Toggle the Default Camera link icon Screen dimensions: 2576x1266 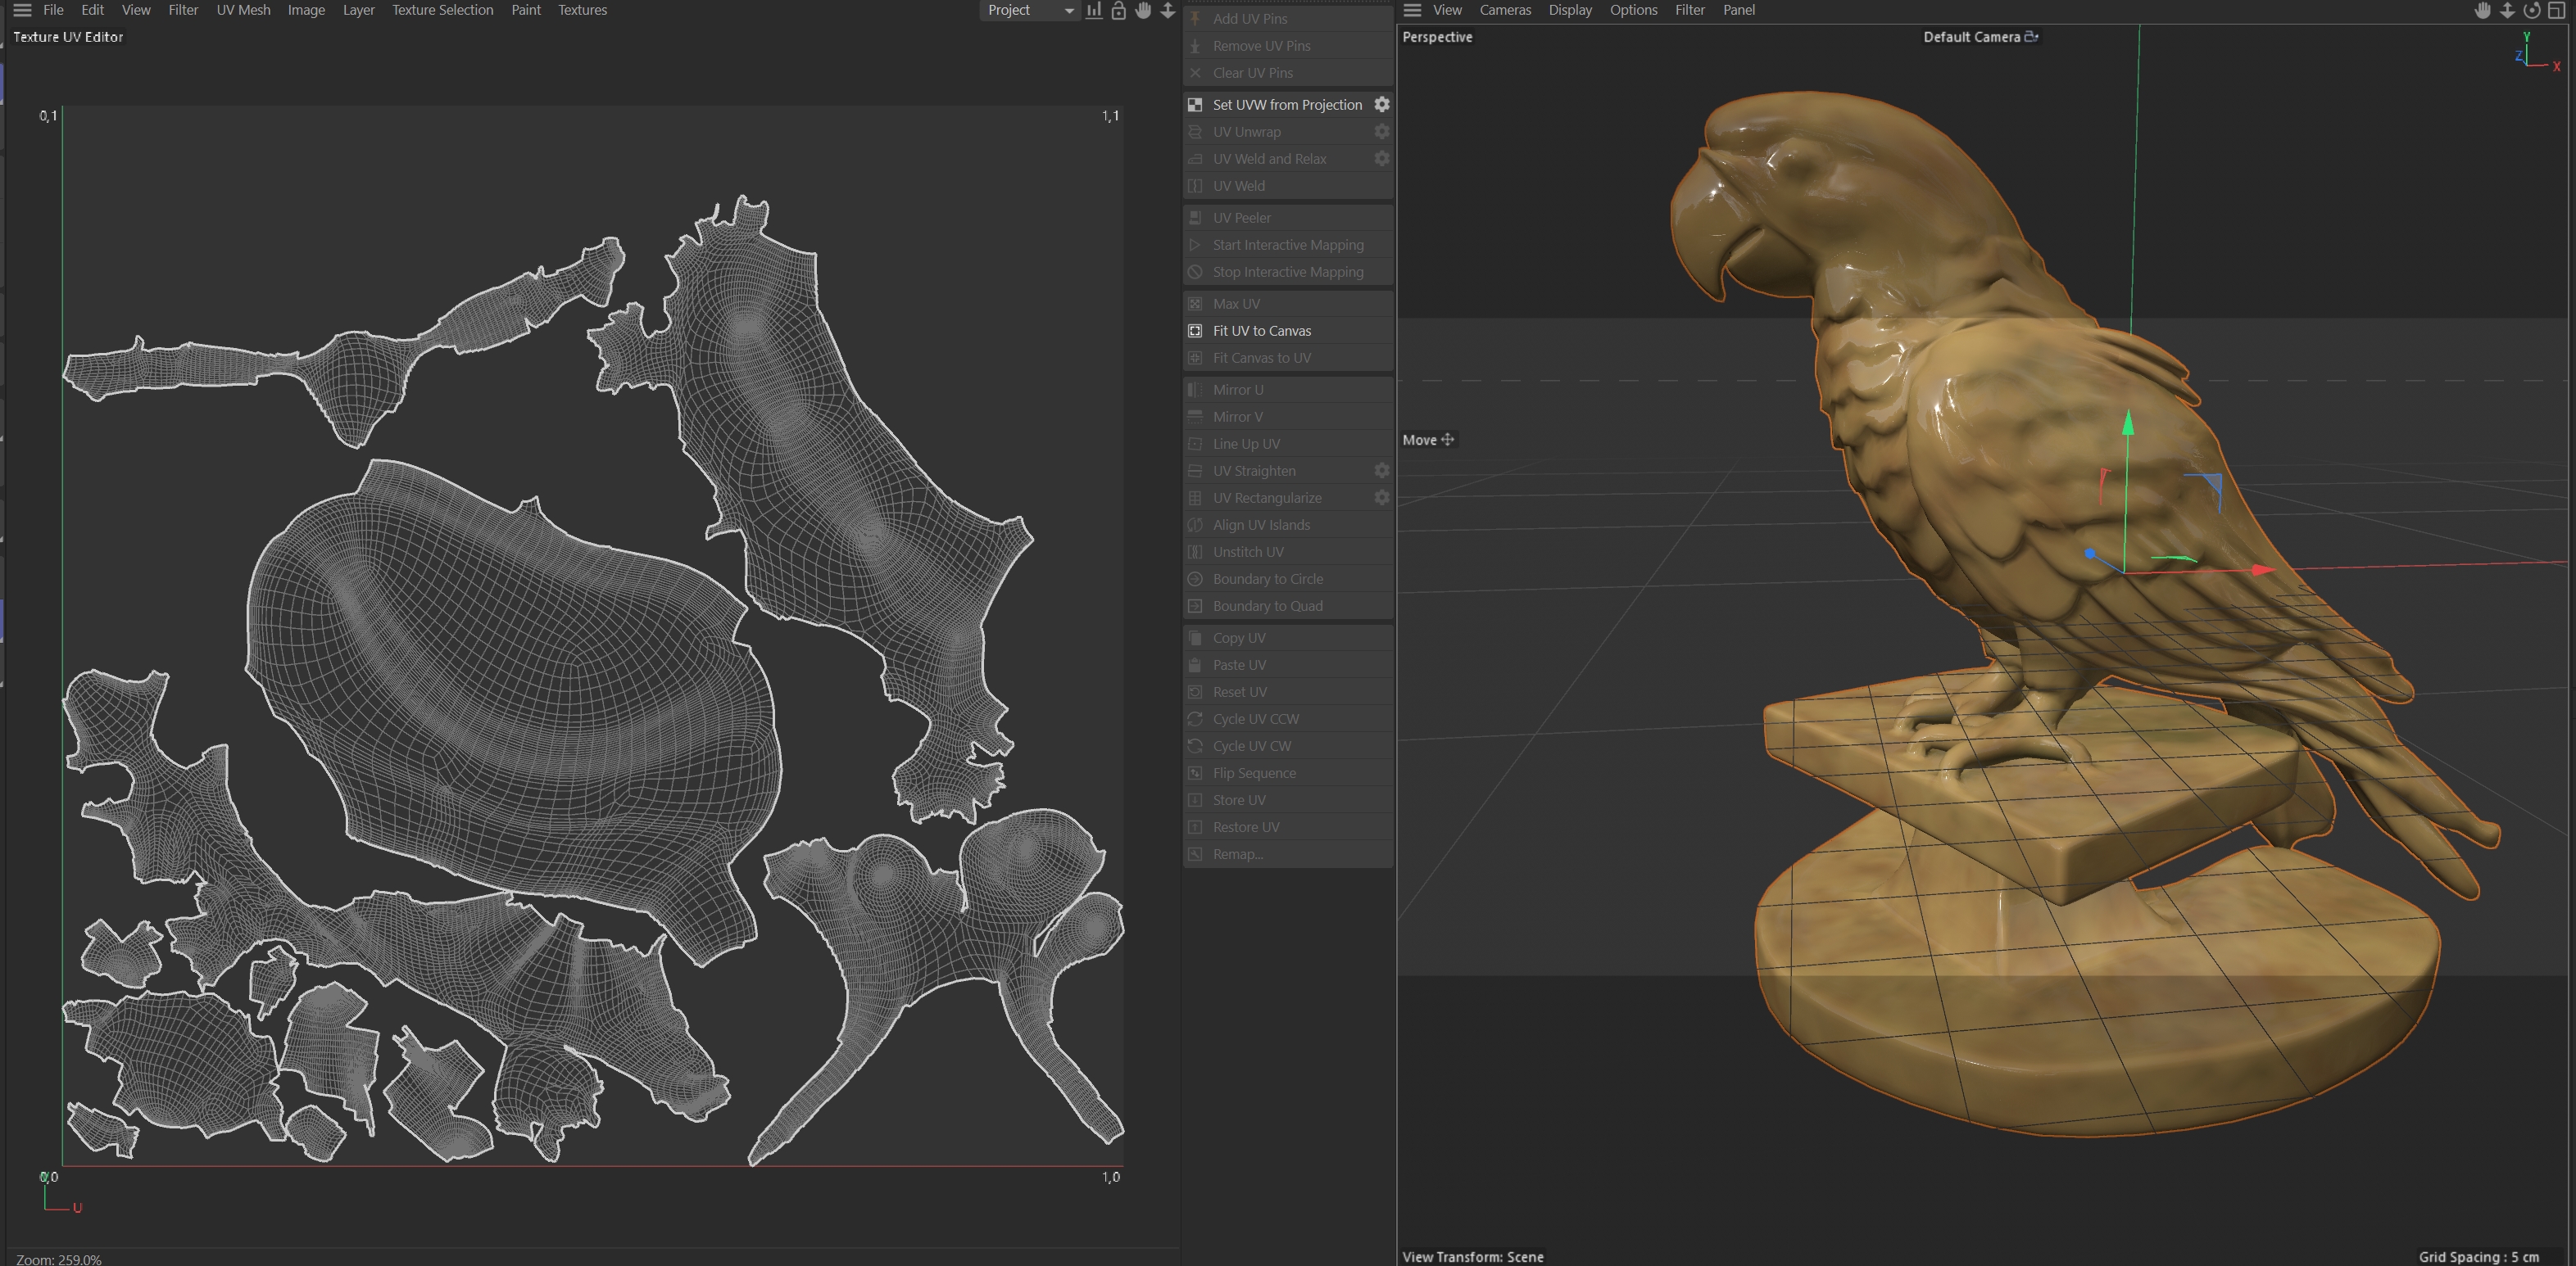pos(2031,37)
